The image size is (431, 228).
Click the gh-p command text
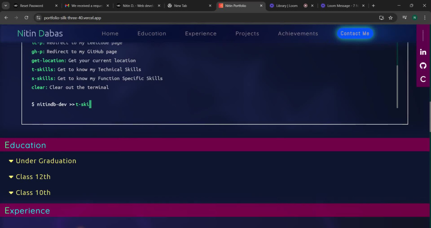[38, 52]
